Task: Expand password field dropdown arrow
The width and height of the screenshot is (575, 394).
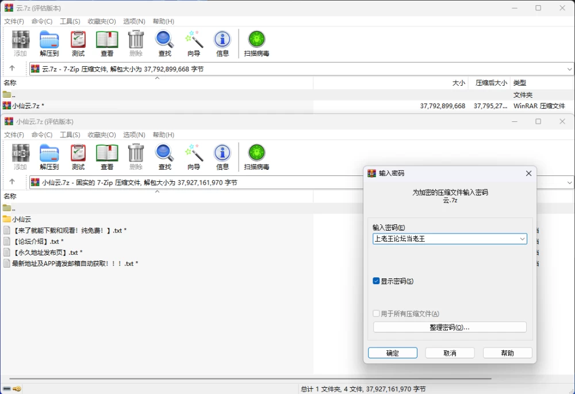Action: click(522, 239)
